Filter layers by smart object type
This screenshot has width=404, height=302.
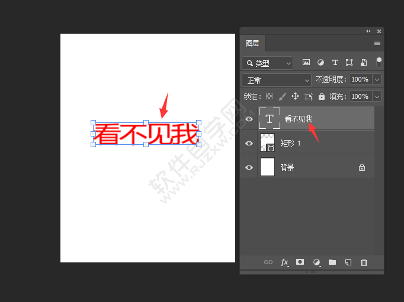coord(364,63)
